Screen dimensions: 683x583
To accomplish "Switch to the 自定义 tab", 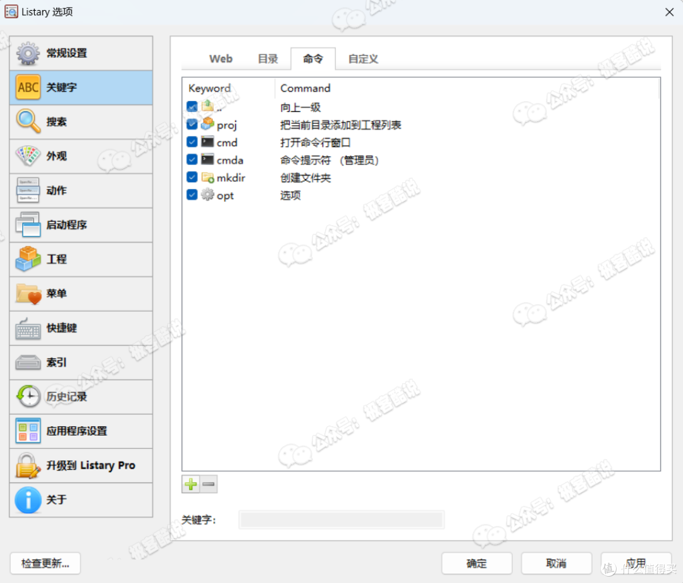I will (x=363, y=59).
